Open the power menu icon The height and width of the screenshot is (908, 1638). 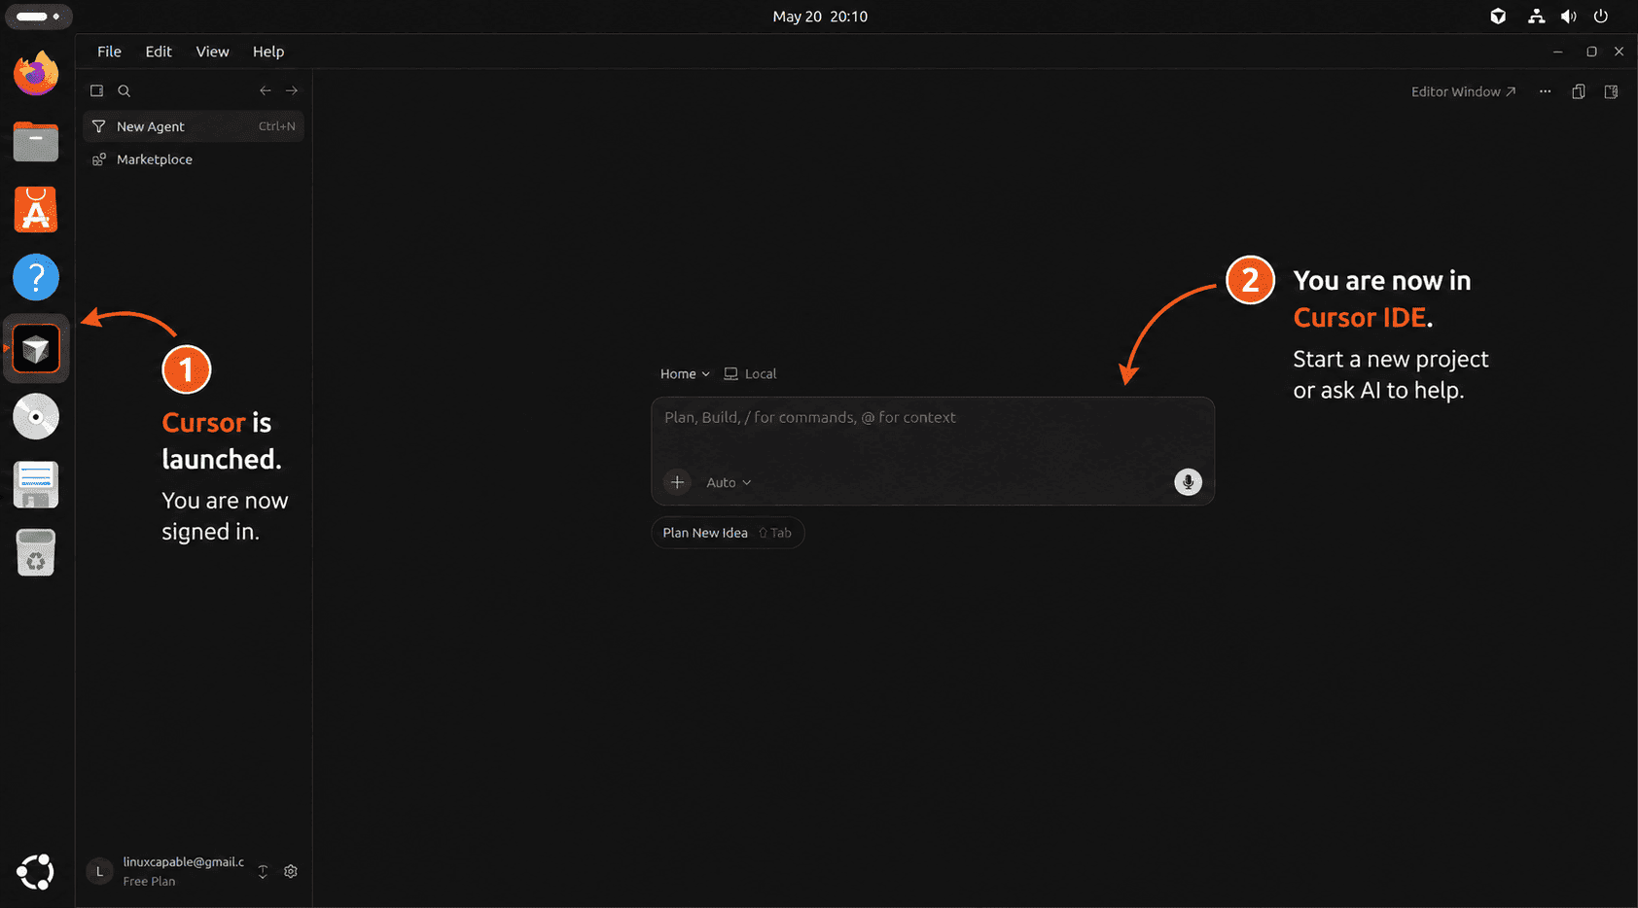click(x=1601, y=17)
